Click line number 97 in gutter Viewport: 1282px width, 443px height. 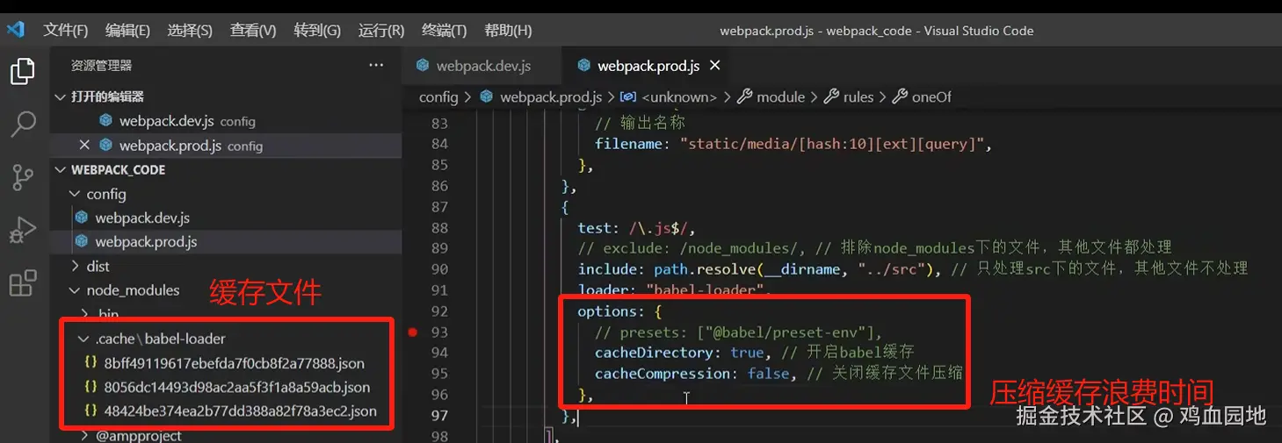click(439, 415)
